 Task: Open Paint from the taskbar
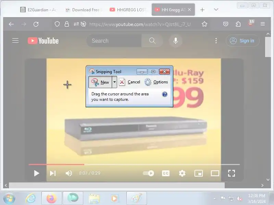(136, 199)
